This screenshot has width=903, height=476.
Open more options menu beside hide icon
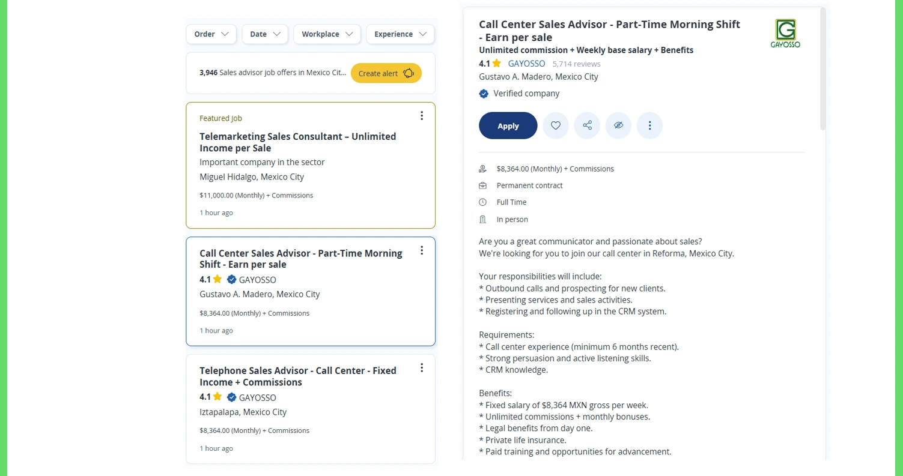coord(649,125)
